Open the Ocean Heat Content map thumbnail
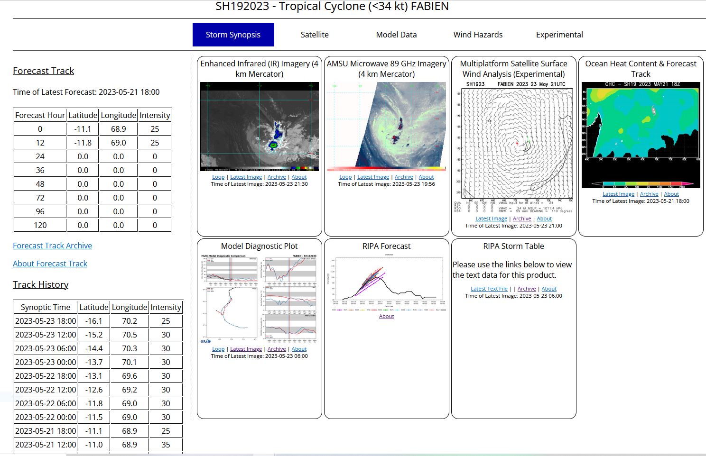 (641, 135)
